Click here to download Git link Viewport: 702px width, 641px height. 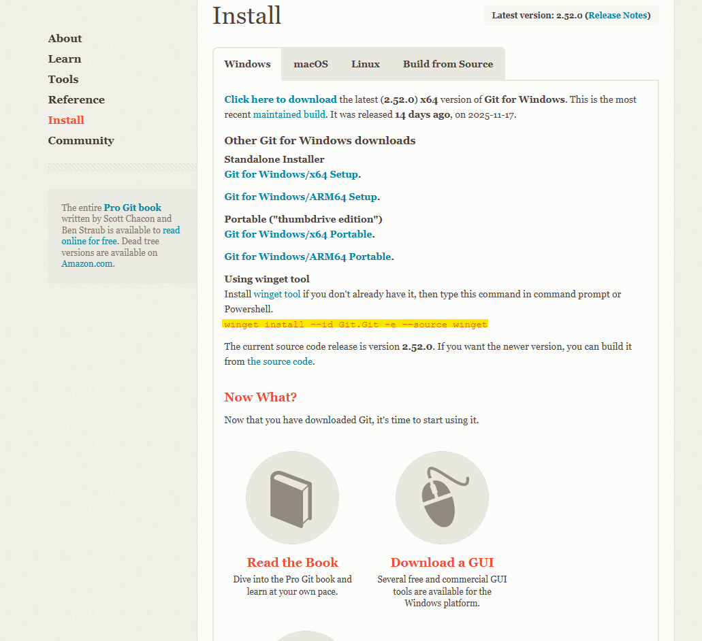coord(281,99)
